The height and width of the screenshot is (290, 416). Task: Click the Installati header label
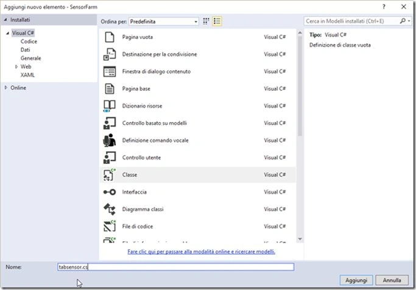[20, 20]
